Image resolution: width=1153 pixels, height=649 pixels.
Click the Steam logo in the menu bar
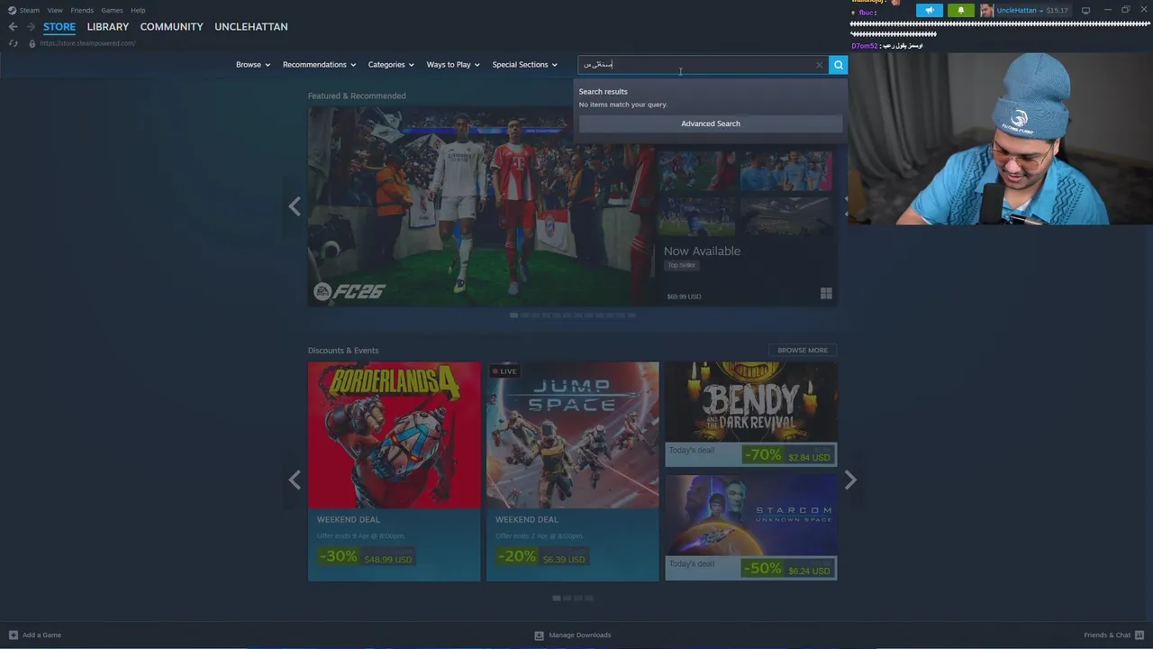coord(13,11)
